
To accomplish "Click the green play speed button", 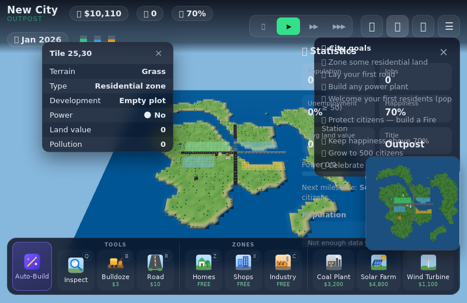I will coord(288,26).
